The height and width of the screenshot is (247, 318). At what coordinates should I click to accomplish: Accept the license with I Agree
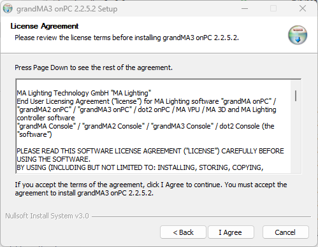(231, 232)
